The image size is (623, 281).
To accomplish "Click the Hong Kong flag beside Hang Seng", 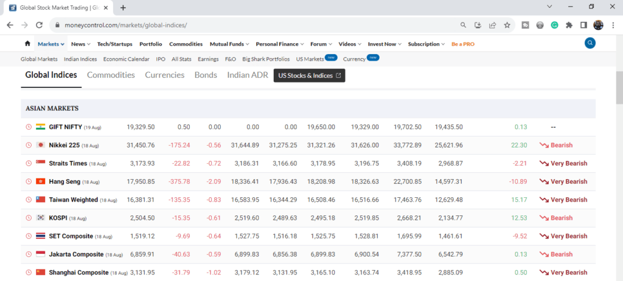I will coord(41,181).
